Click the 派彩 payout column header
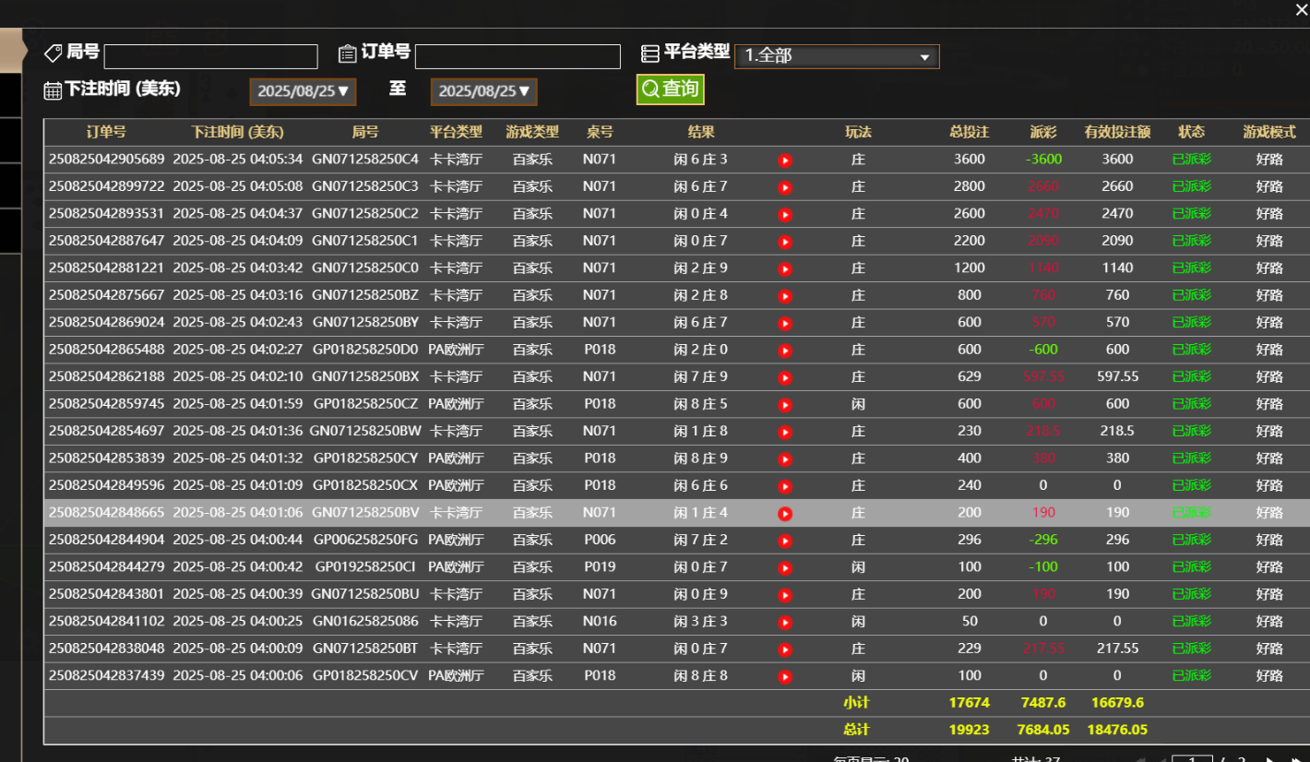The width and height of the screenshot is (1310, 762). pos(1043,132)
